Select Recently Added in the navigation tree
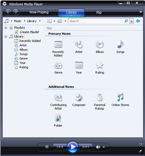Image resolution: width=145 pixels, height=156 pixels. tap(30, 41)
